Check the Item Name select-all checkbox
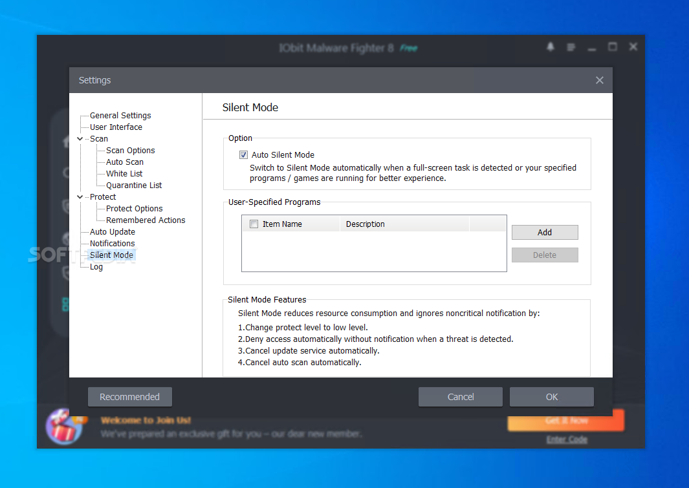The width and height of the screenshot is (689, 488). (x=254, y=224)
